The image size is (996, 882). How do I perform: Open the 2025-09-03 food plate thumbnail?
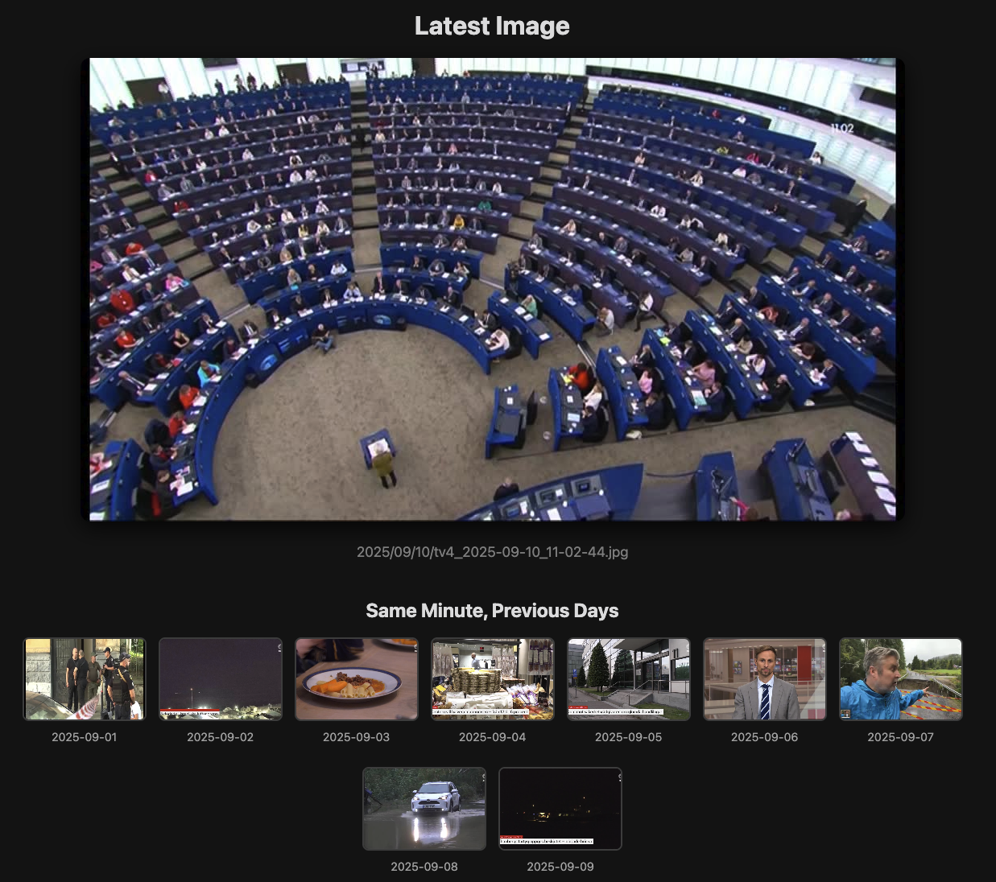[357, 679]
